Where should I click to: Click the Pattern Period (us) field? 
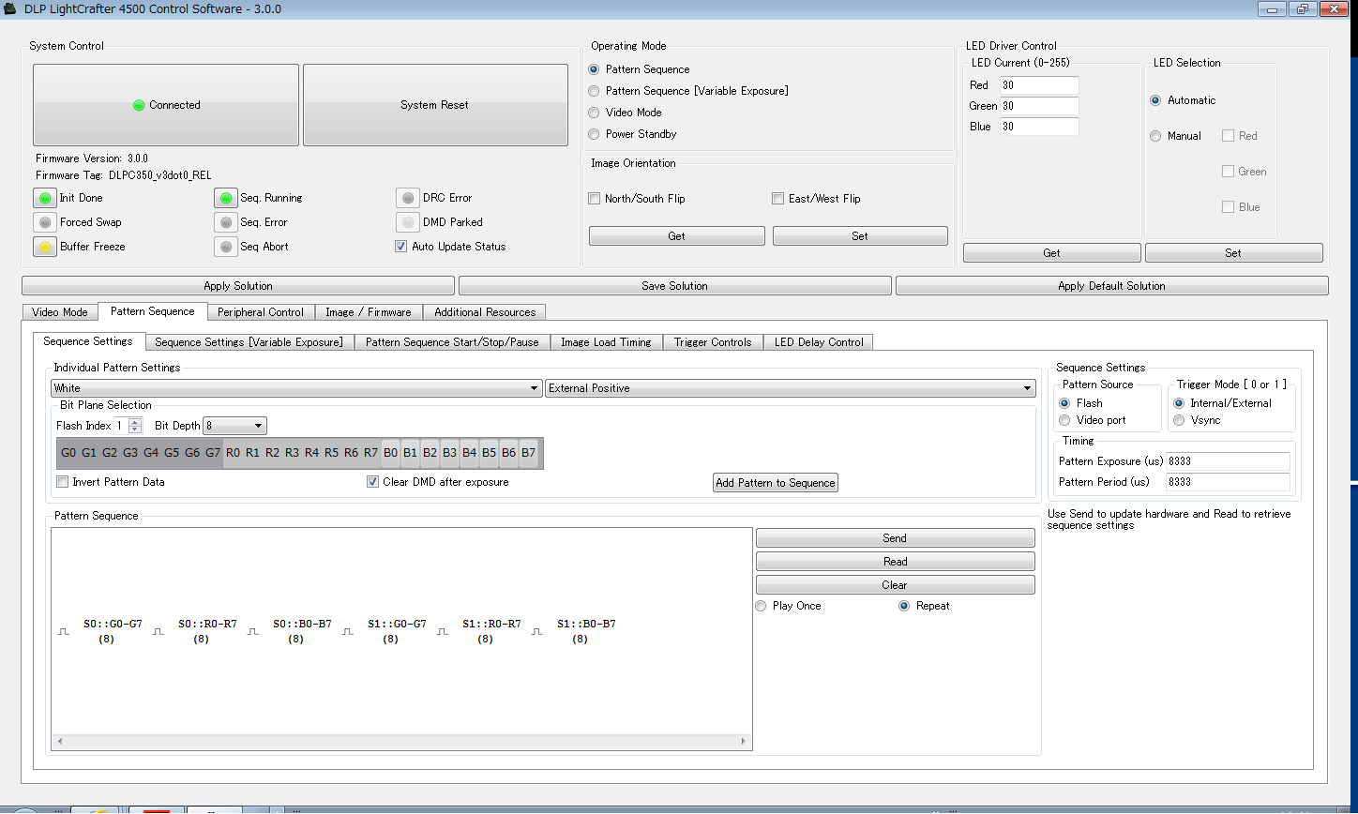point(1228,482)
